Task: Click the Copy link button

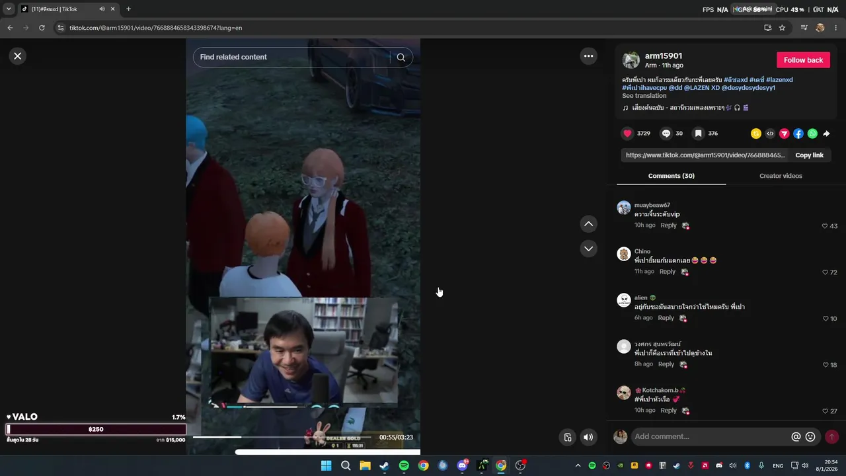Action: tap(809, 155)
